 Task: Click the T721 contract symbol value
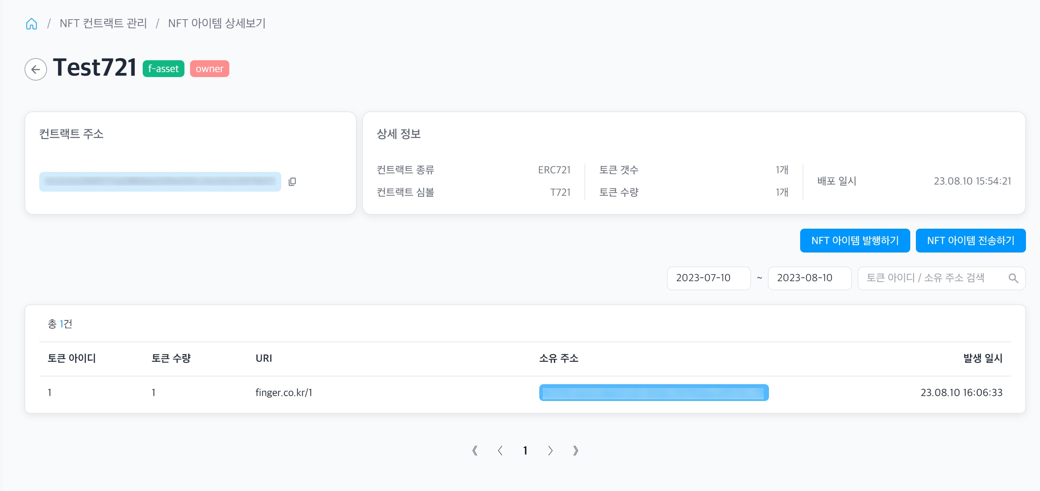click(x=560, y=192)
